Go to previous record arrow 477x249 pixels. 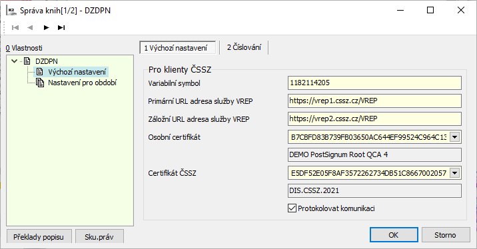pyautogui.click(x=30, y=28)
